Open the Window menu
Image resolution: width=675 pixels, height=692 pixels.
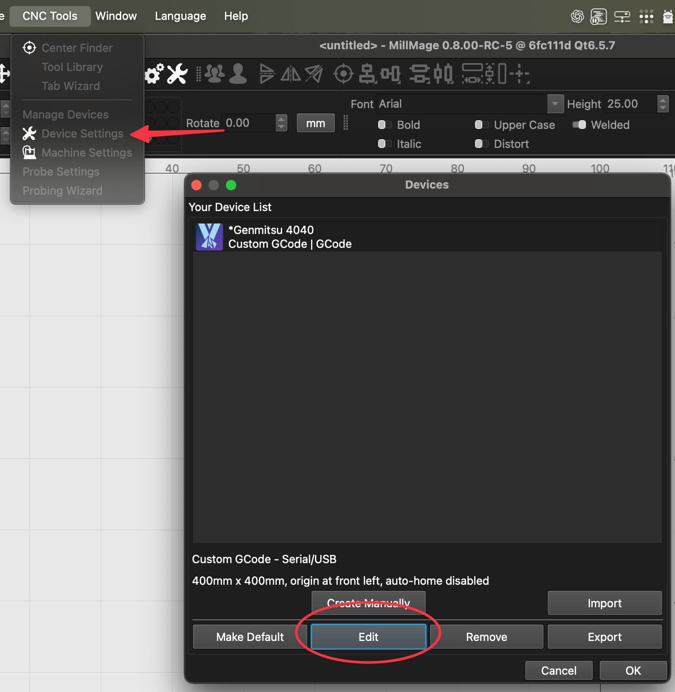pos(116,16)
